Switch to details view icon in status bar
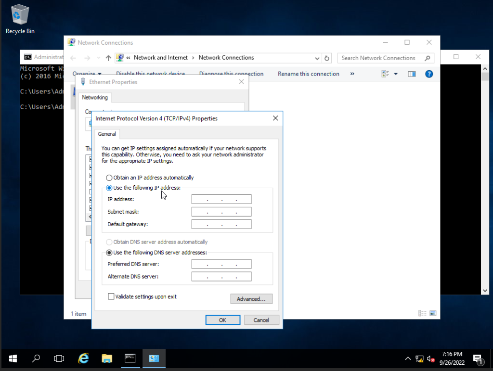493x371 pixels. [x=422, y=313]
